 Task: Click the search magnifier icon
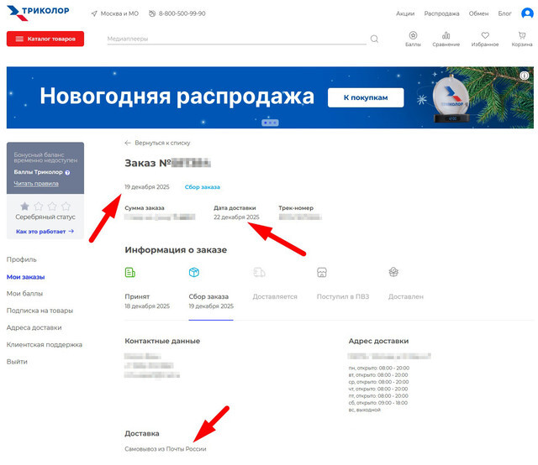click(x=374, y=39)
